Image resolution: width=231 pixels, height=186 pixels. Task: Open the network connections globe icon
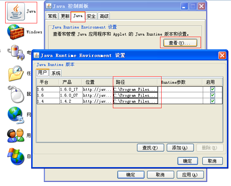[x=16, y=115]
